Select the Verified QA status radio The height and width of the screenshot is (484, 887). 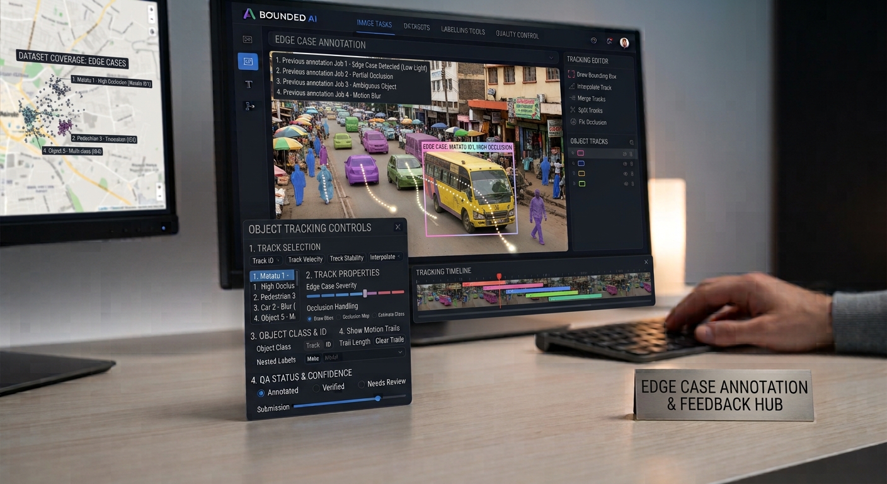tap(316, 389)
